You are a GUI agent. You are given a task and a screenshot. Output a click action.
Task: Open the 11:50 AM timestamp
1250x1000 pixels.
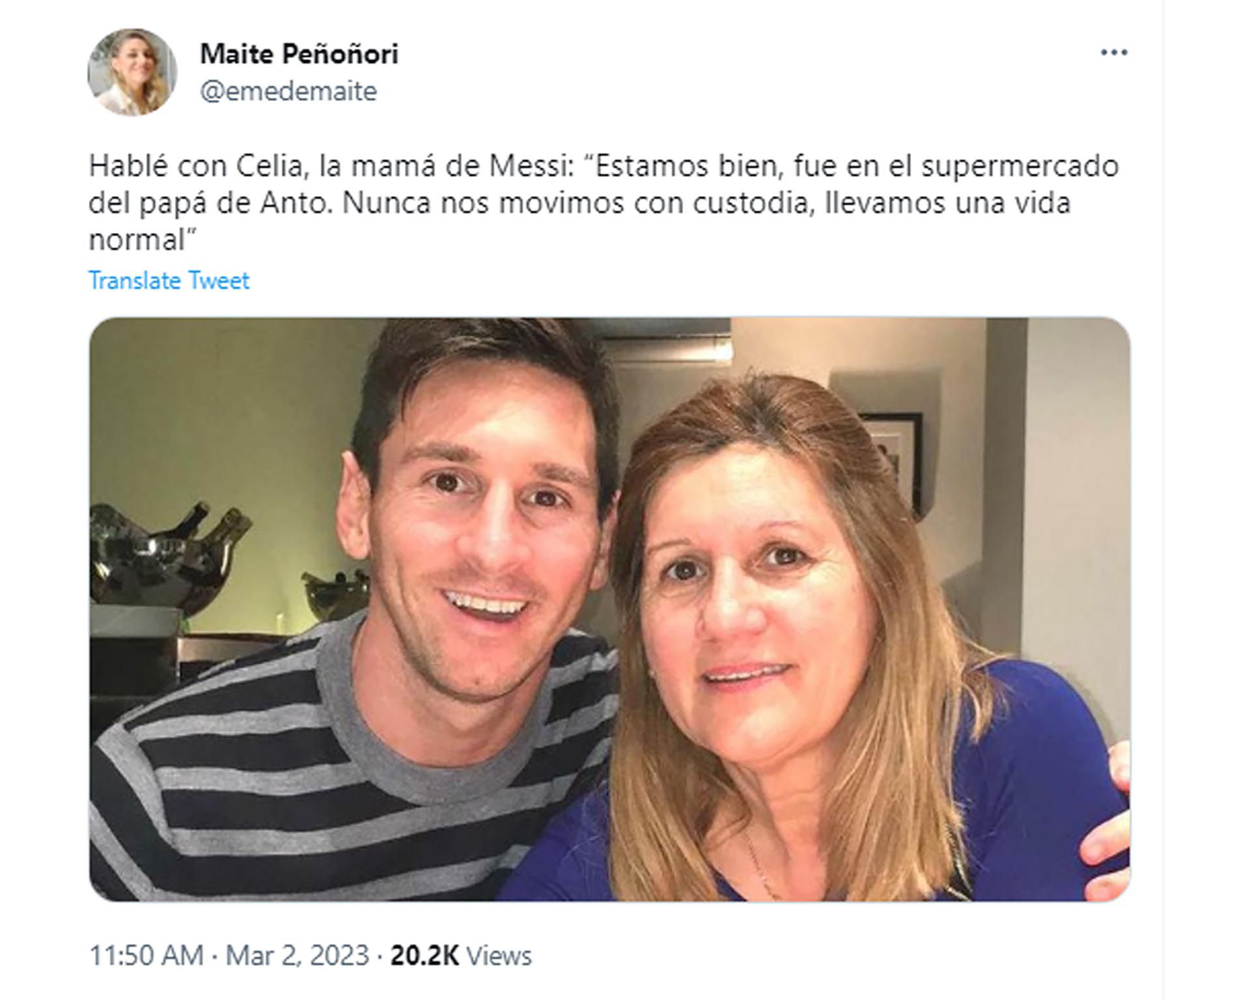tap(146, 956)
